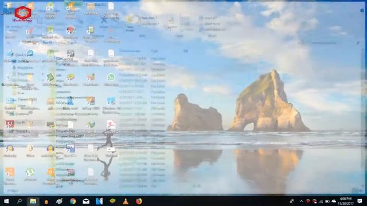Screen dimensions: 367x206
Task: Open the blue-and-white app beside Mail
Action: pyautogui.click(x=99, y=201)
